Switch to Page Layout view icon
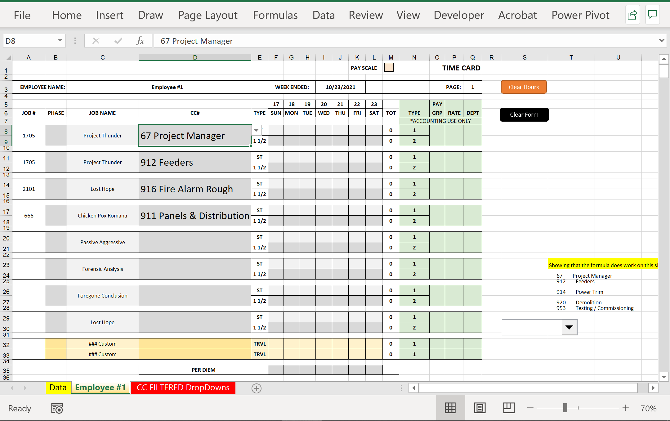This screenshot has width=670, height=421. [480, 408]
